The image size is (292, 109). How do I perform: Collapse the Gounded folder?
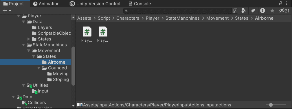(x=39, y=68)
